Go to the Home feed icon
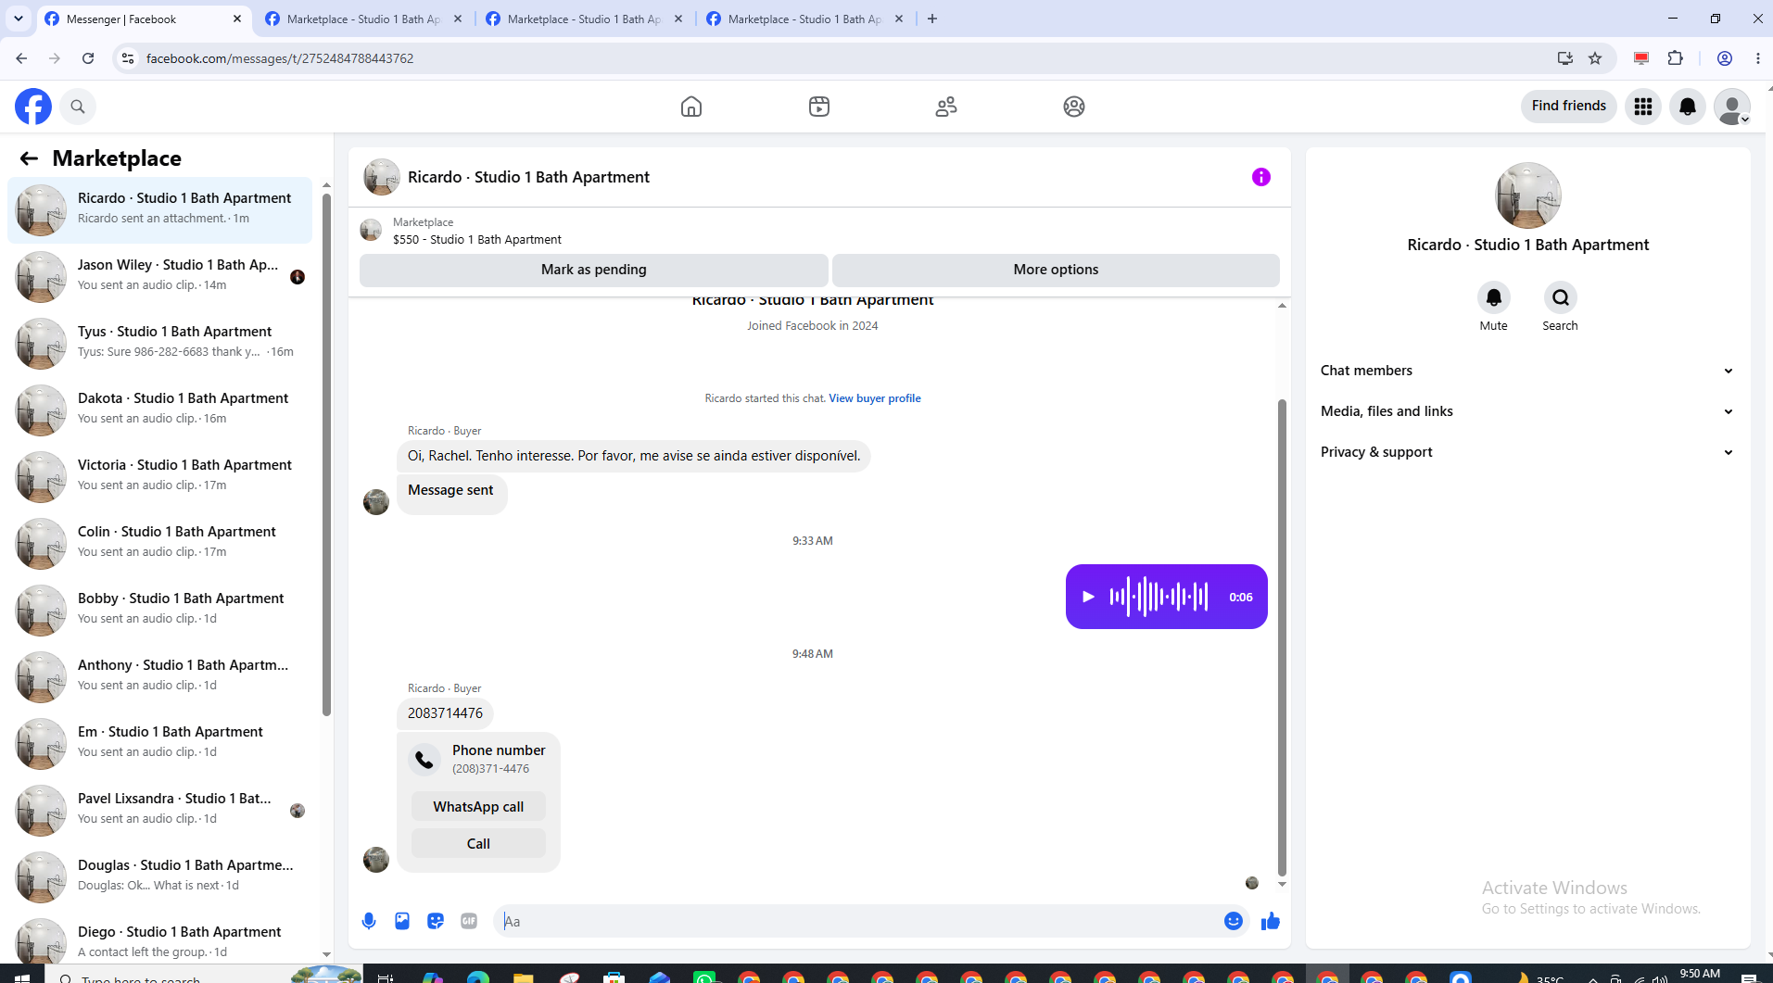 pyautogui.click(x=691, y=107)
